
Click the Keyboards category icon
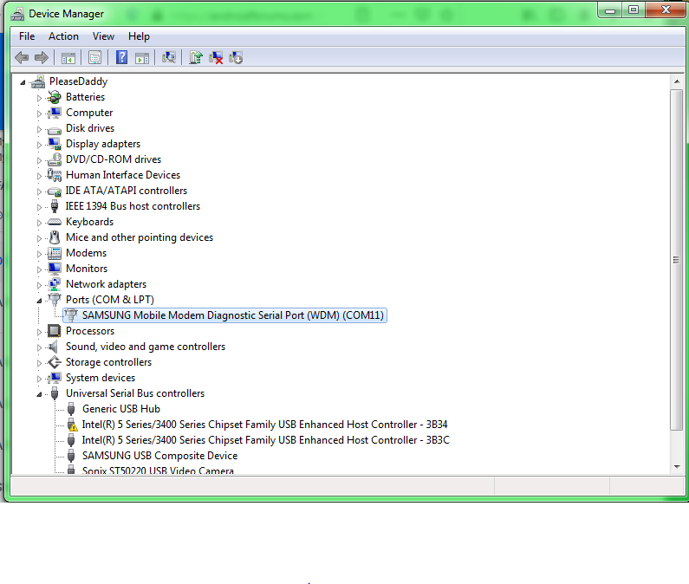[x=55, y=222]
